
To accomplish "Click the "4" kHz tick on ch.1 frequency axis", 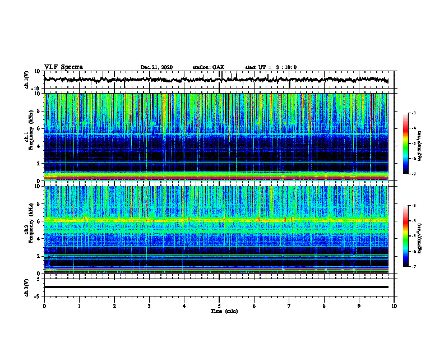I will pyautogui.click(x=39, y=146).
